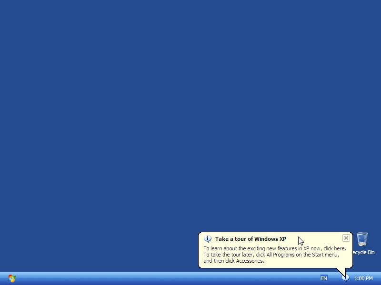Screen dimensions: 381x285
Task: Select the Recycle Bin desktop icon
Action: tap(362, 239)
